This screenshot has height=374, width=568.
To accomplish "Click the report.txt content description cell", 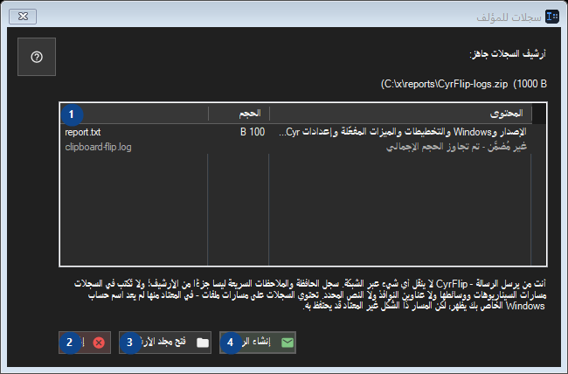I will click(x=403, y=132).
